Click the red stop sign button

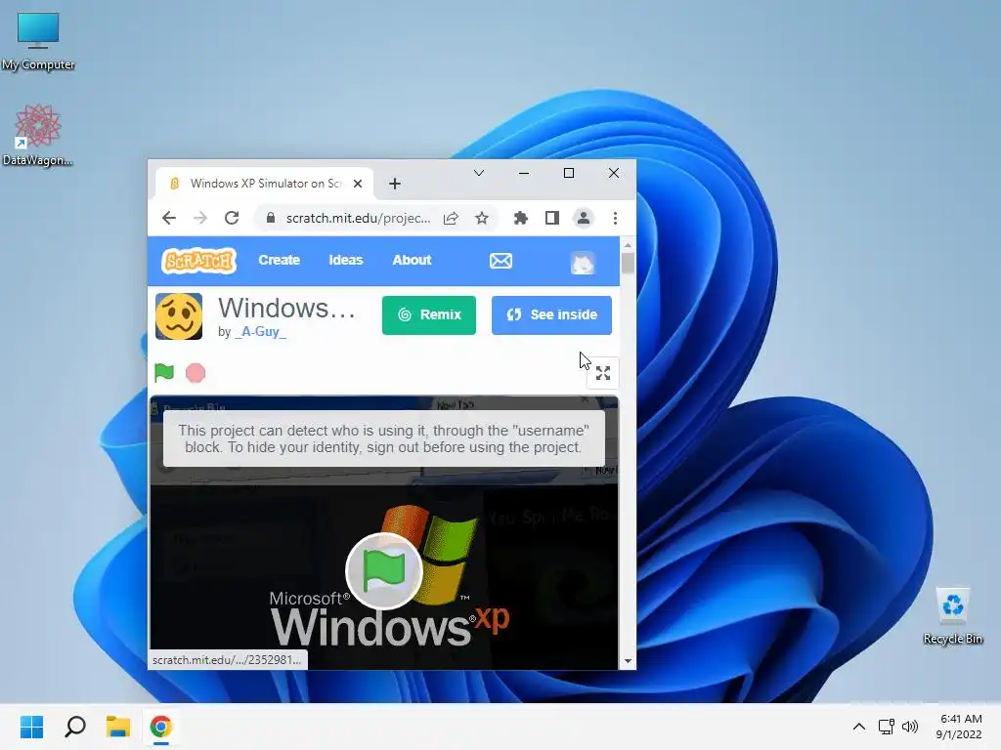(196, 373)
